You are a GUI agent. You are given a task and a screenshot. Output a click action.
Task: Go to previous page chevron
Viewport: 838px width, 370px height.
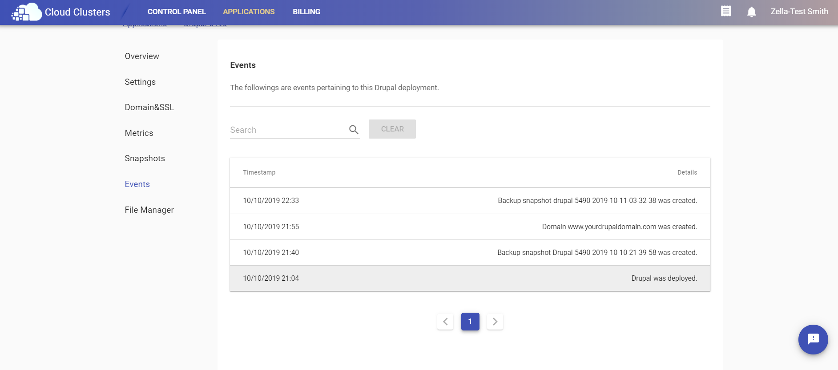click(445, 322)
